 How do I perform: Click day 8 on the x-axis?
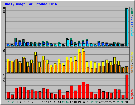click(x=36, y=102)
